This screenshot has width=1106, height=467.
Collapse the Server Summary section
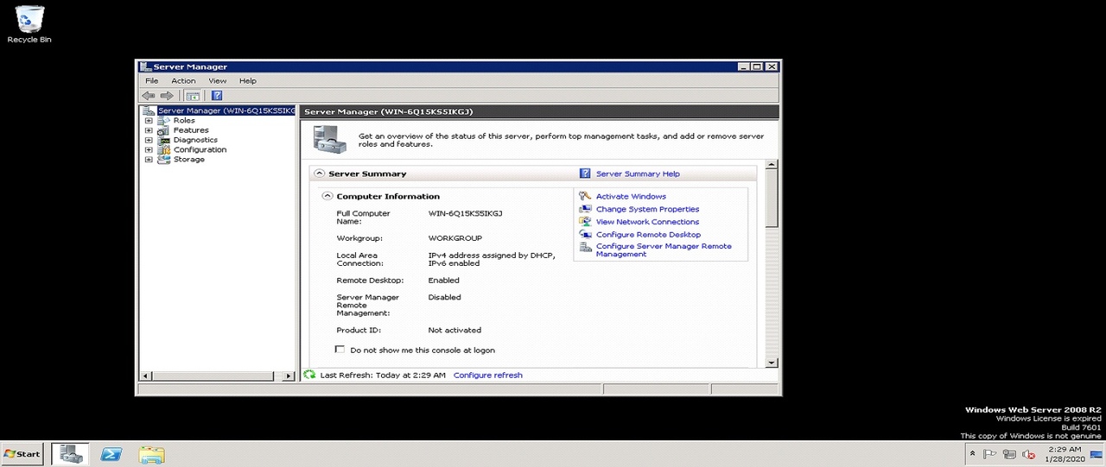point(320,174)
